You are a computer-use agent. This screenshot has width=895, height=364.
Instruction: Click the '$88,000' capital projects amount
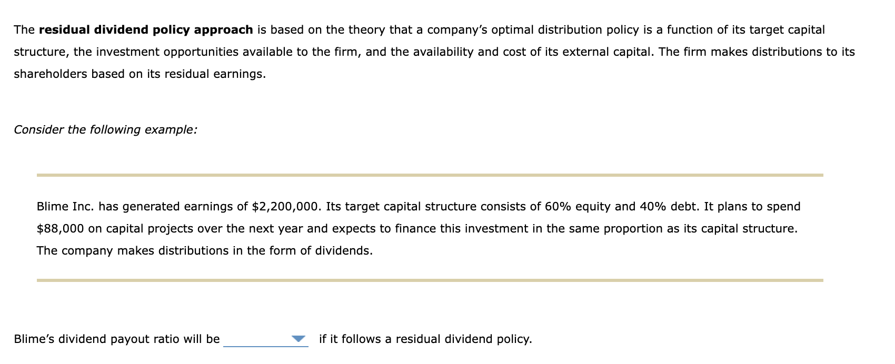pos(59,228)
